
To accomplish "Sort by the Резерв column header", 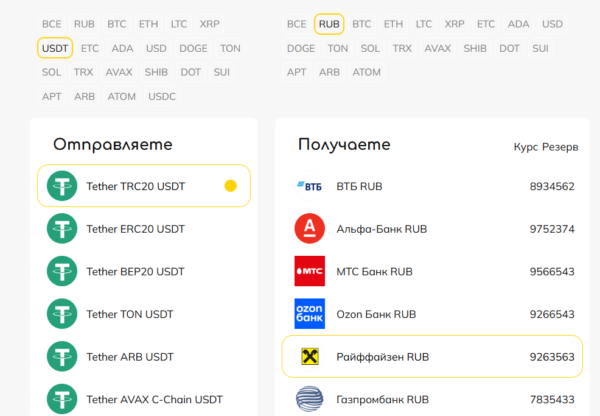I will click(560, 147).
